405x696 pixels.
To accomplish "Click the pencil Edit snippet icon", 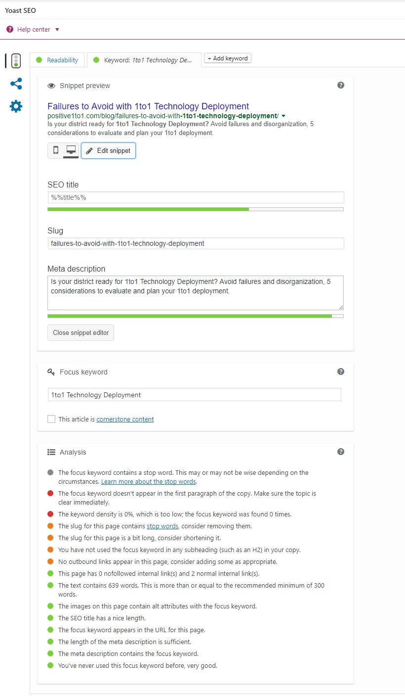I will pos(90,150).
